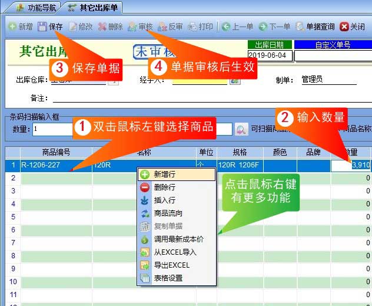Screen dimensions: 372x306
Task: Choose 新增行 in context menu
Action: [x=177, y=175]
